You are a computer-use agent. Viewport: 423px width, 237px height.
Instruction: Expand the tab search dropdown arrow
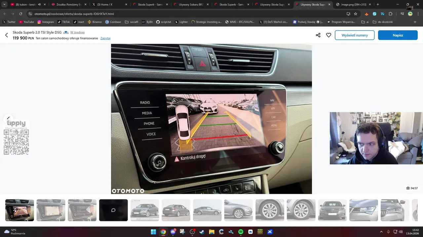click(x=4, y=5)
